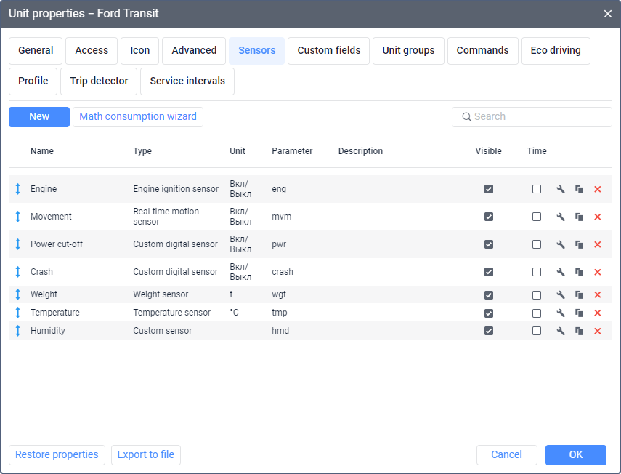Viewport: 621px width, 474px height.
Task: Click Export to file button
Action: point(146,455)
